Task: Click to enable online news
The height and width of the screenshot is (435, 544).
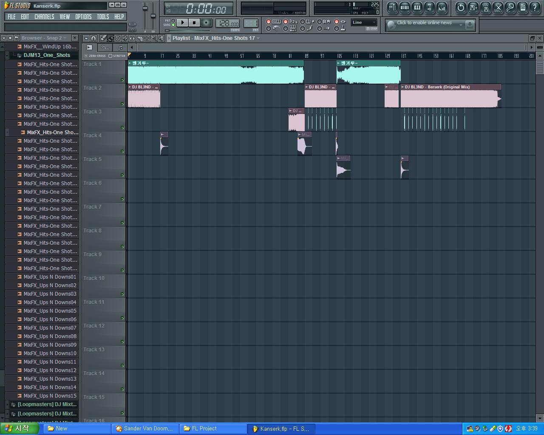Action: 424,23
